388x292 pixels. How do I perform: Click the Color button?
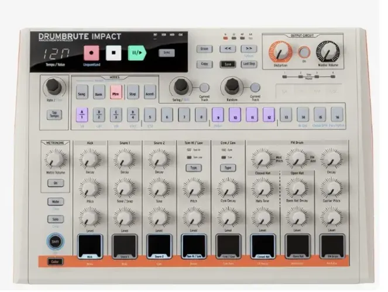click(x=55, y=262)
